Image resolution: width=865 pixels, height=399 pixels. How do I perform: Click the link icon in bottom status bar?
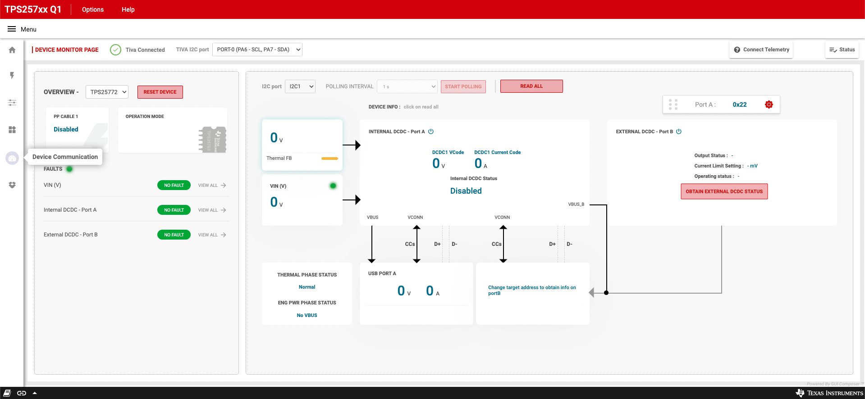[x=22, y=393]
